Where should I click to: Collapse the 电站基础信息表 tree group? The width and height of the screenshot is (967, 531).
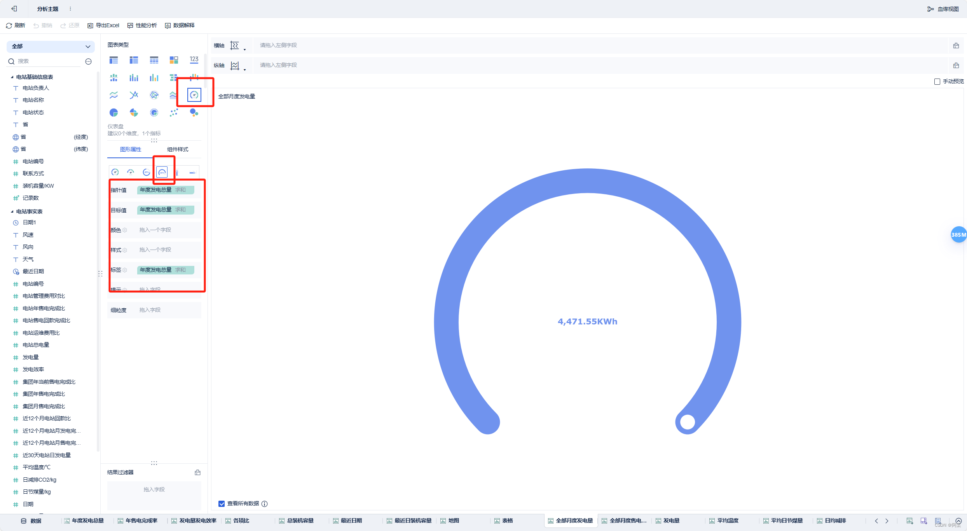(12, 77)
